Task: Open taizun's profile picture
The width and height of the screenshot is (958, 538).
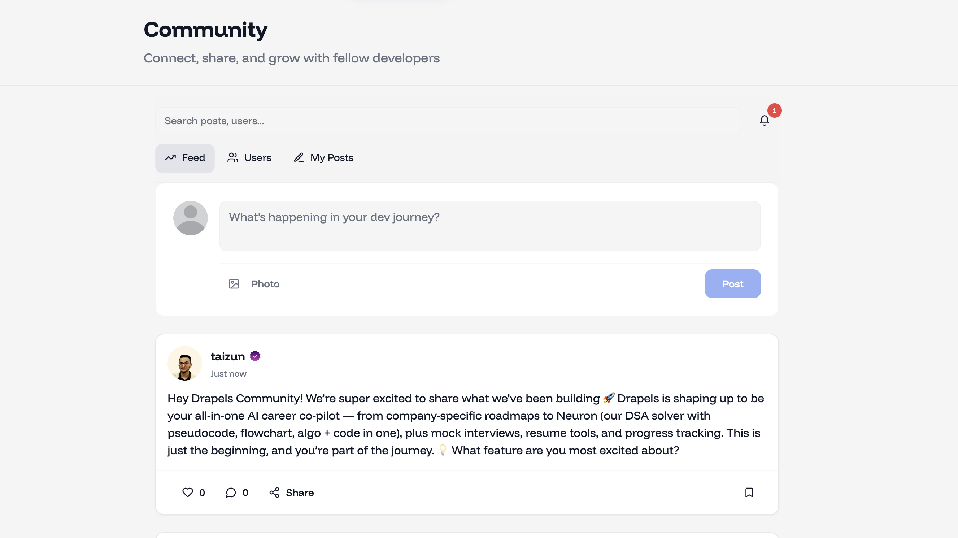Action: (184, 363)
